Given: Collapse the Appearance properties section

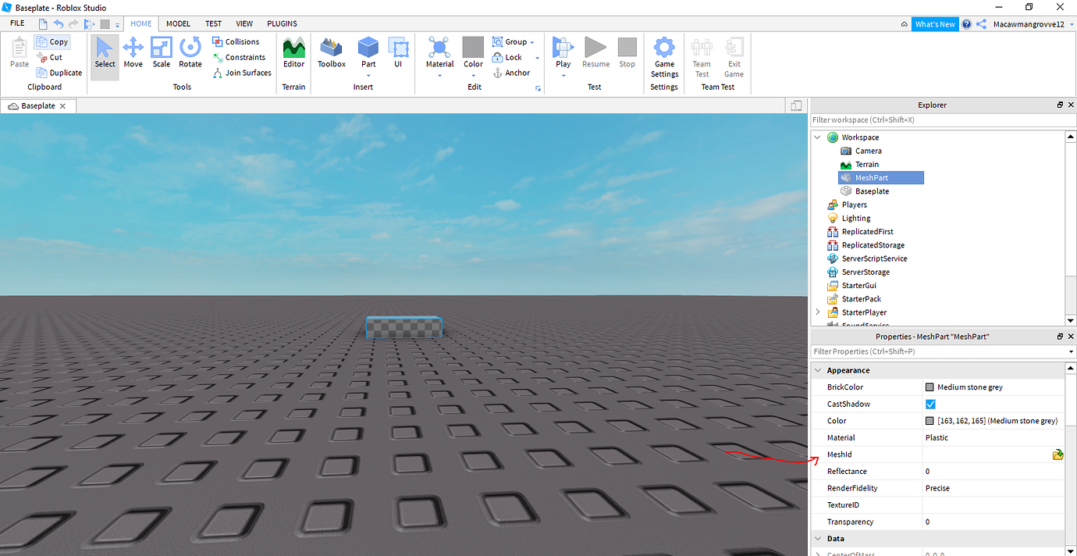Looking at the screenshot, I should pos(818,369).
